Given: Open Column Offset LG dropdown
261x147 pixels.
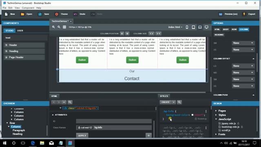Looking at the screenshot, I should (x=243, y=66).
